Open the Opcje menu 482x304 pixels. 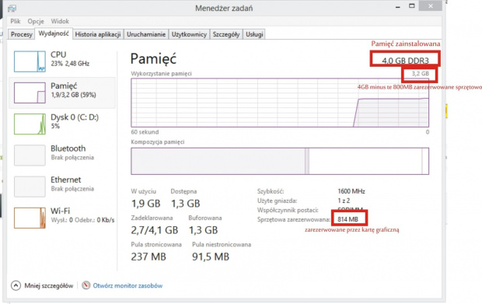pos(36,21)
